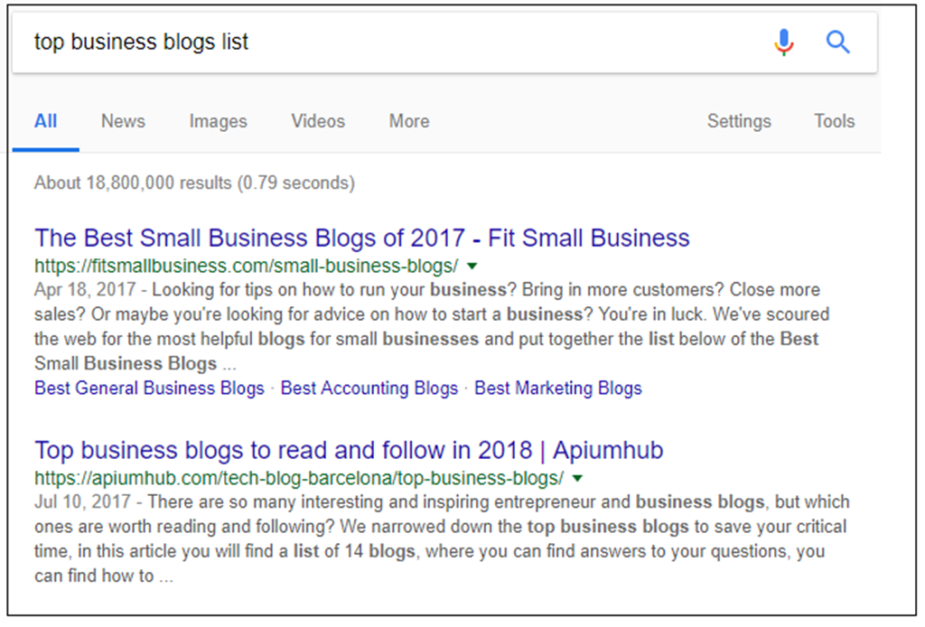Click the magnifying glass search icon

point(836,42)
